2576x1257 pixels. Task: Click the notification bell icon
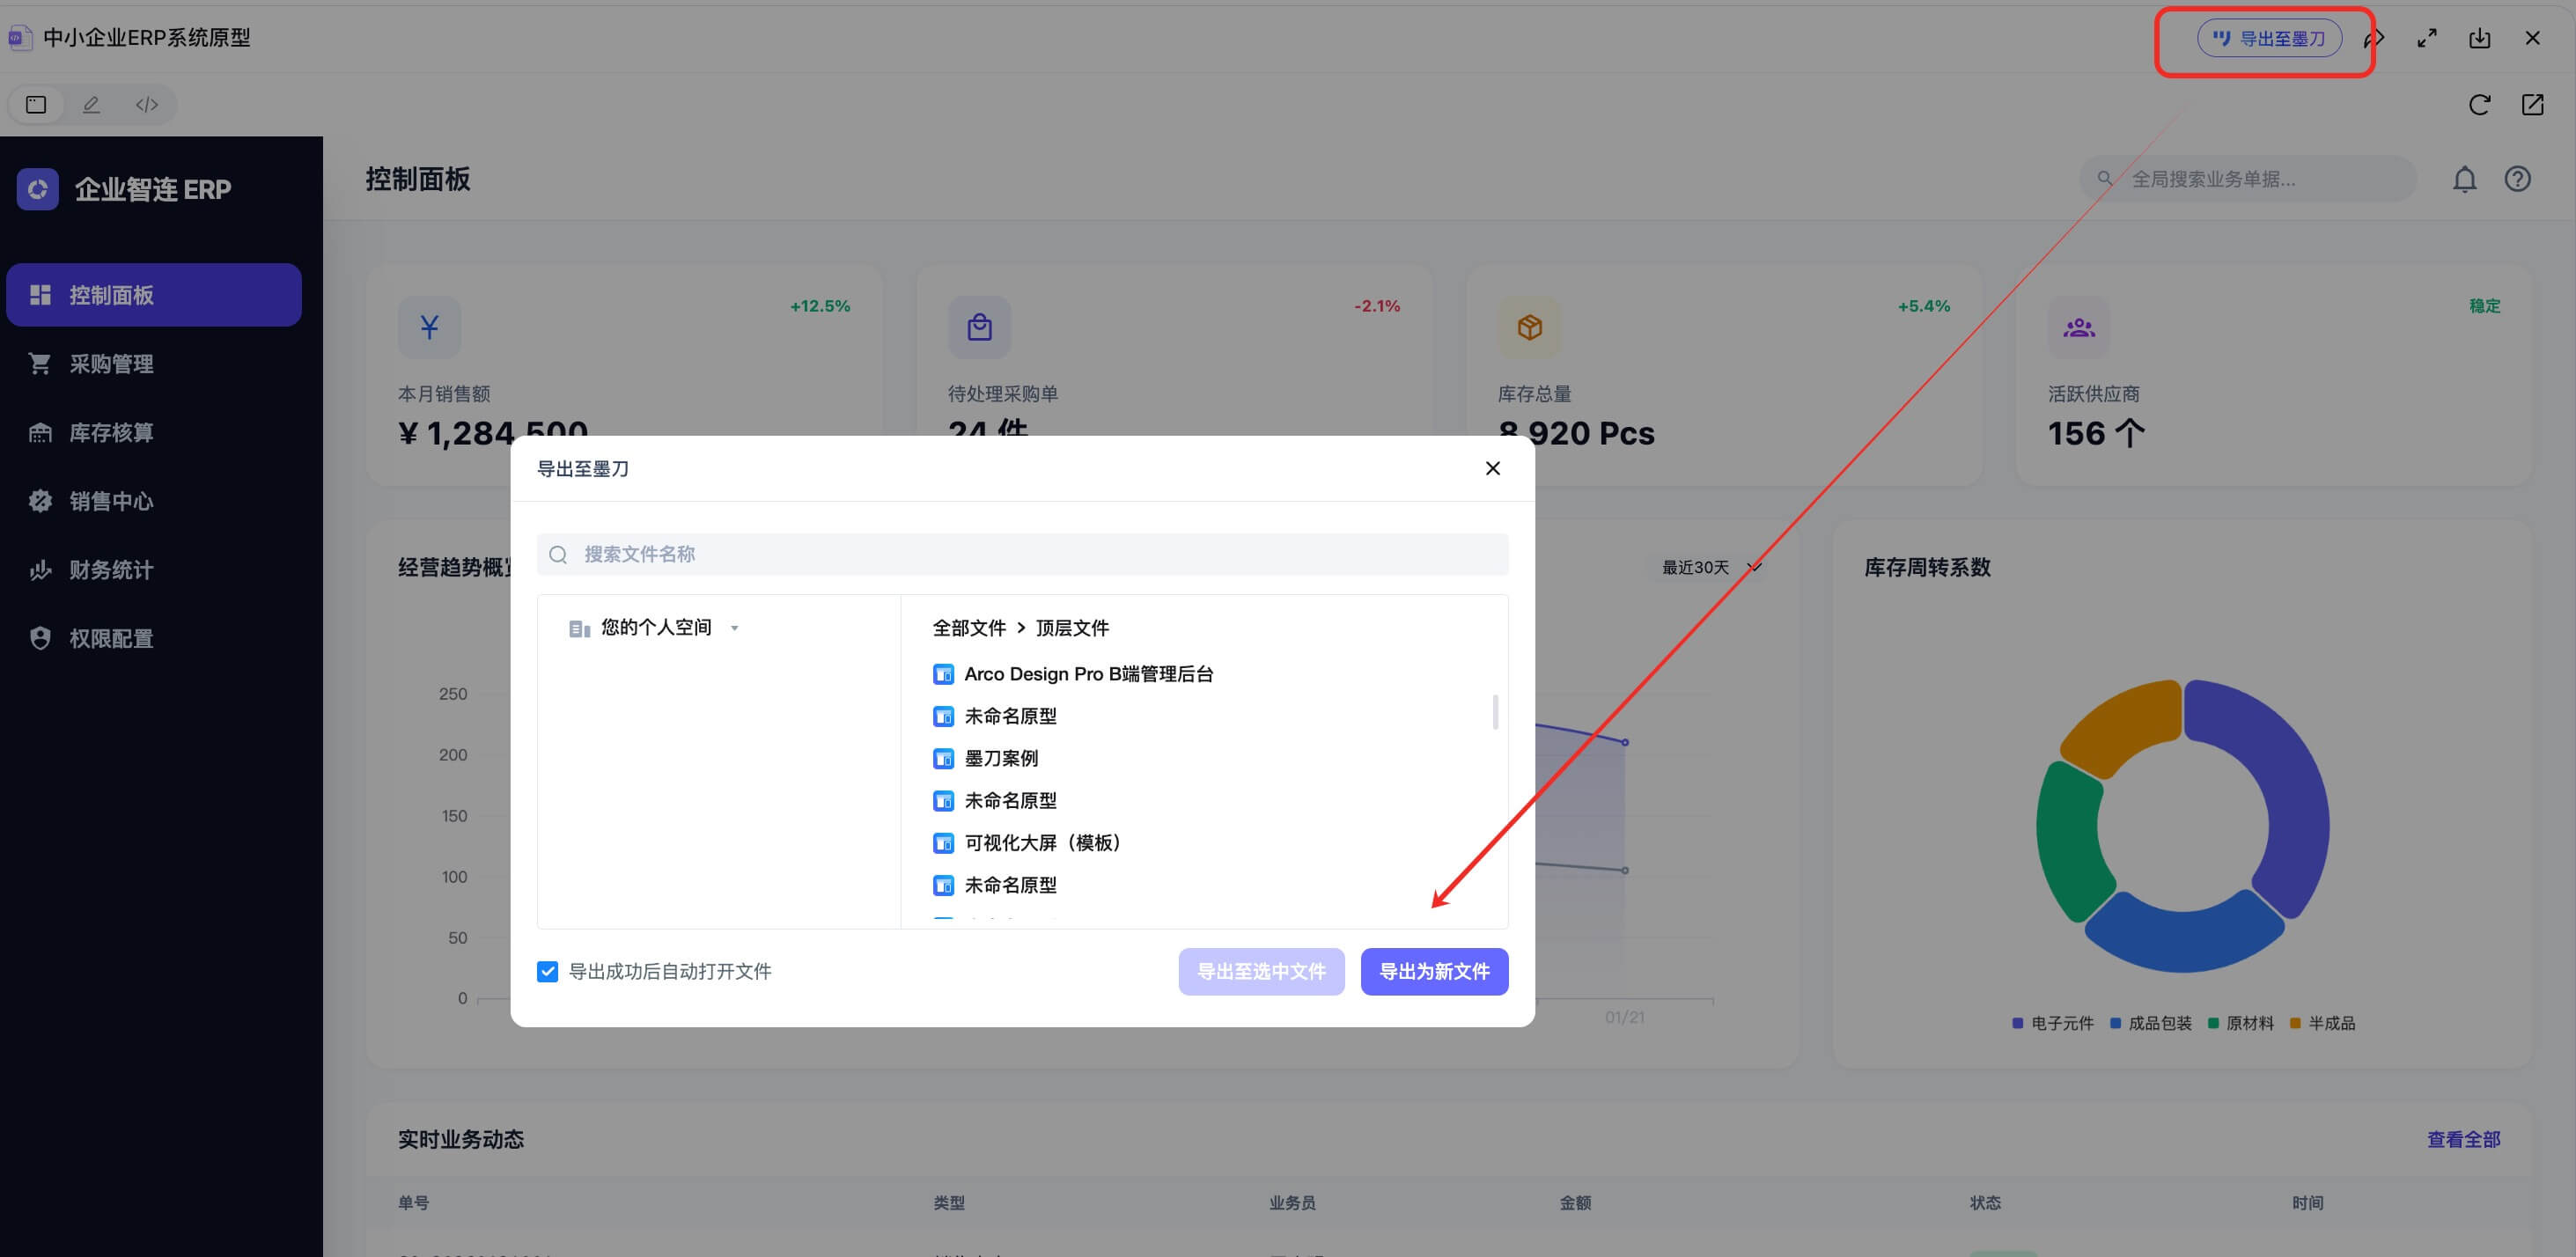point(2464,179)
